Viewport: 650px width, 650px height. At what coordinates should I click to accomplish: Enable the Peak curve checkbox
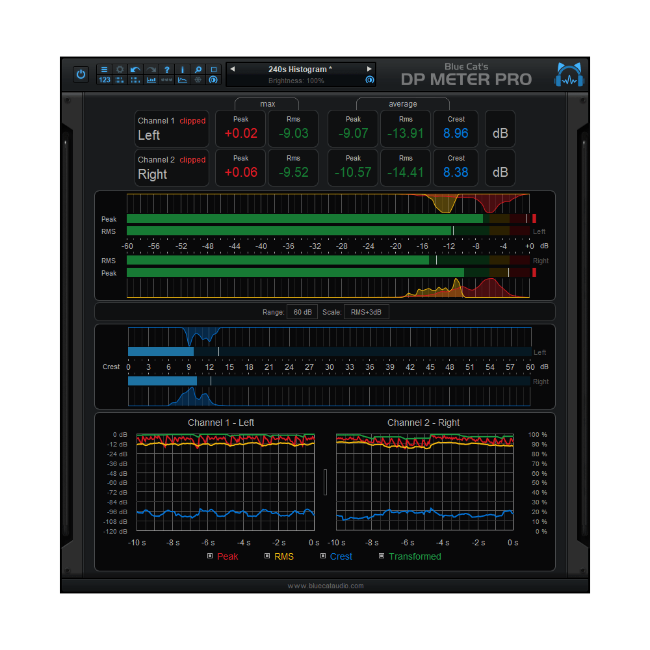[x=210, y=556]
